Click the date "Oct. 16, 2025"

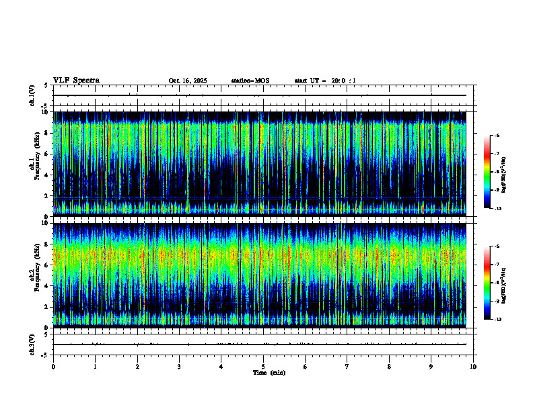pyautogui.click(x=188, y=81)
